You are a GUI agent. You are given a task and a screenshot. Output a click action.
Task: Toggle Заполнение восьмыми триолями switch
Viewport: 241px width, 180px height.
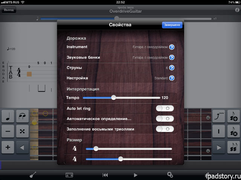[165, 129]
